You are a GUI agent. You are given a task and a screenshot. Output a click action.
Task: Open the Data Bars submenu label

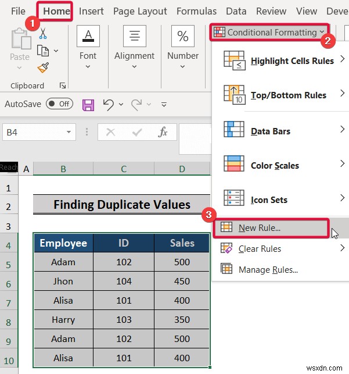click(x=271, y=131)
